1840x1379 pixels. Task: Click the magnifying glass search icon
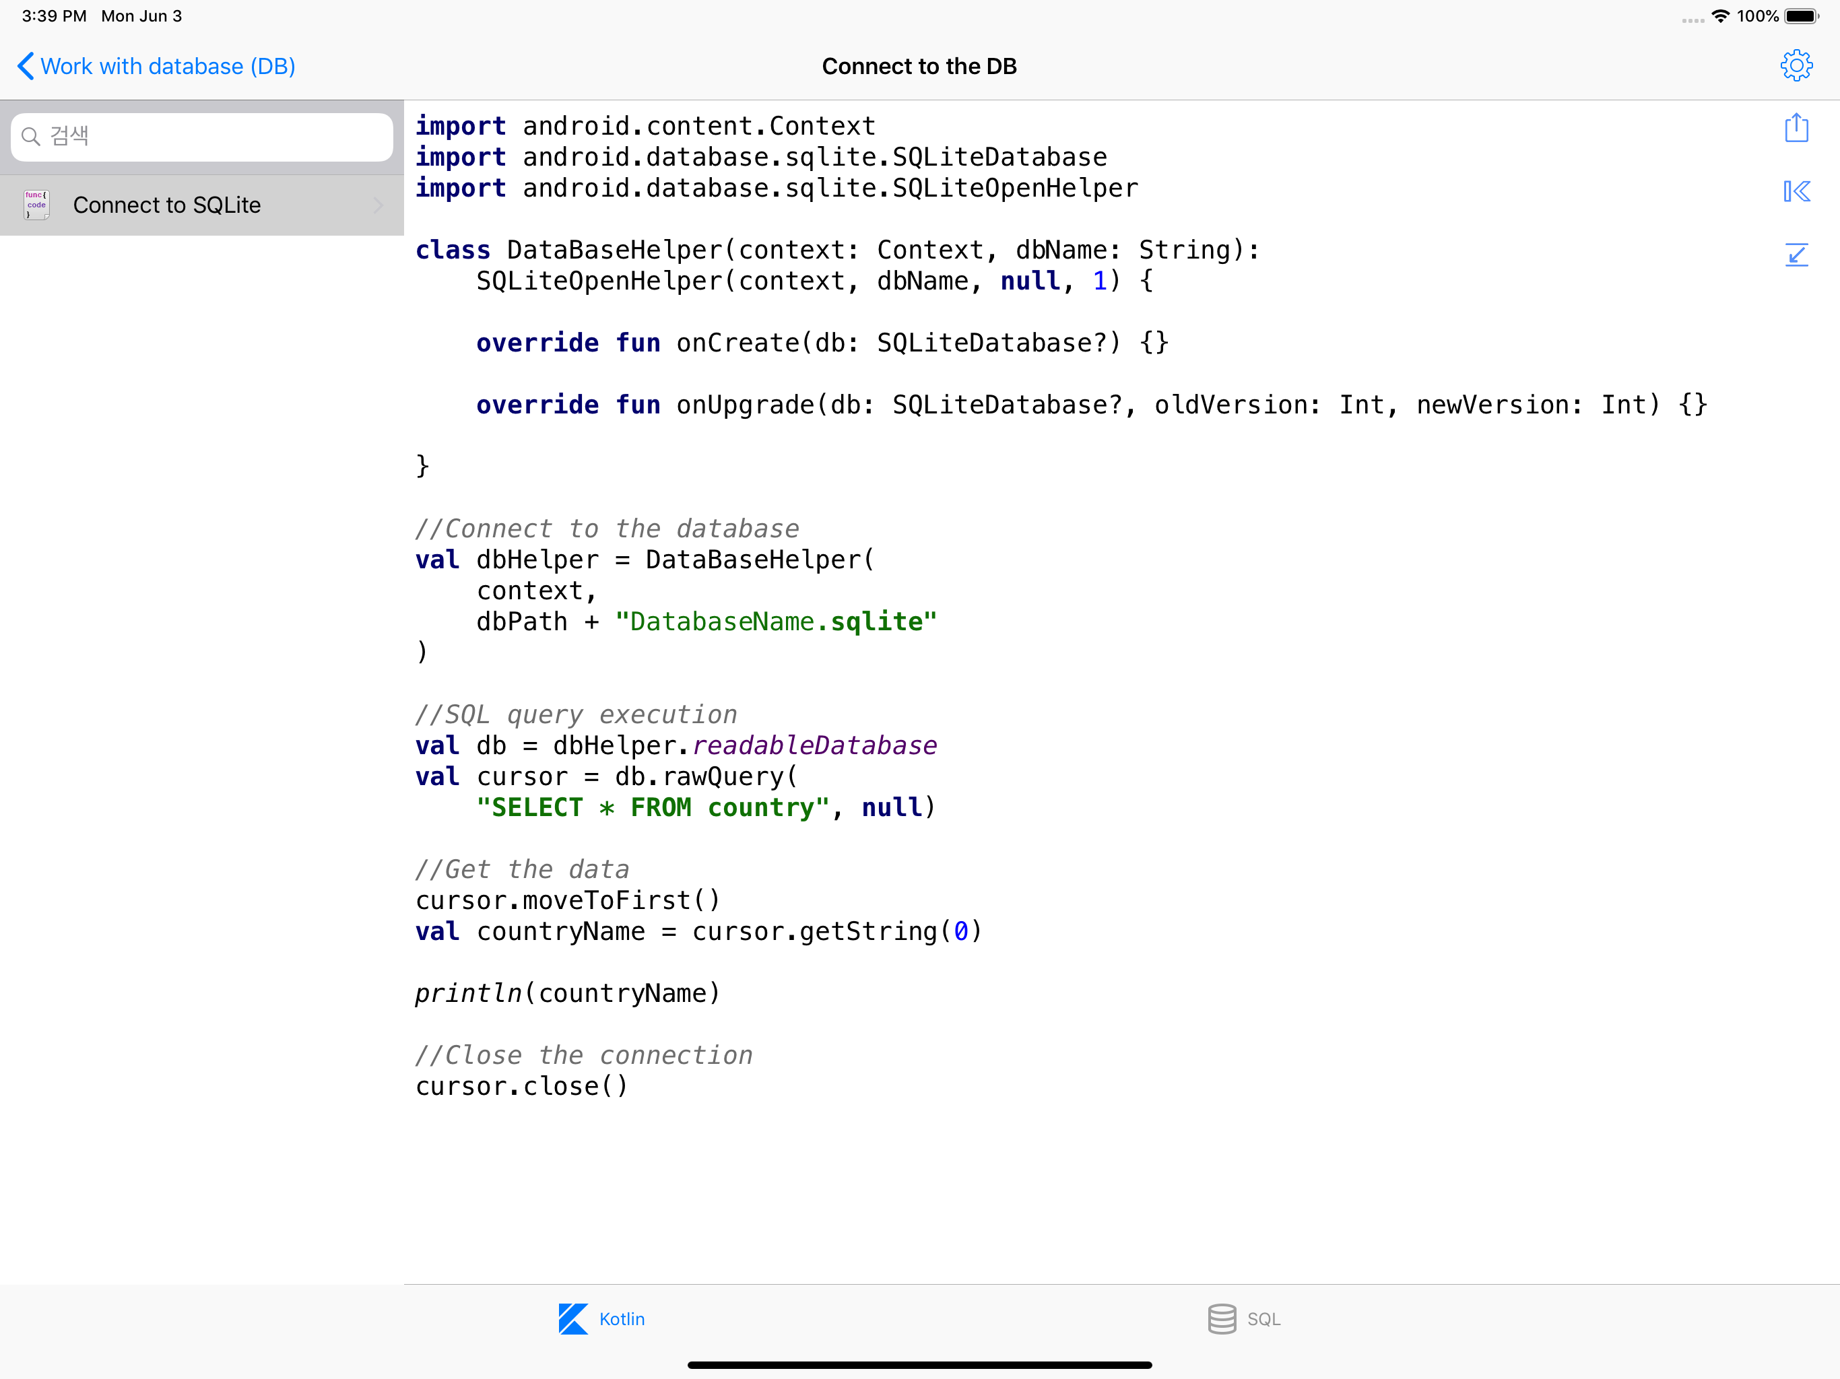31,137
